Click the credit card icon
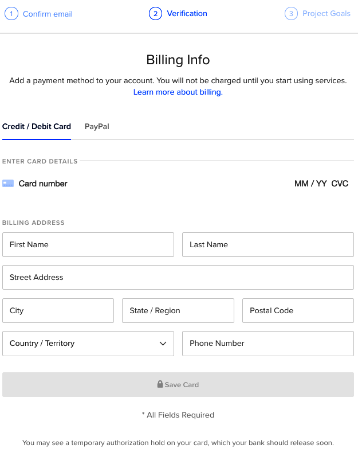Viewport: 358px width, 452px height. (x=8, y=184)
